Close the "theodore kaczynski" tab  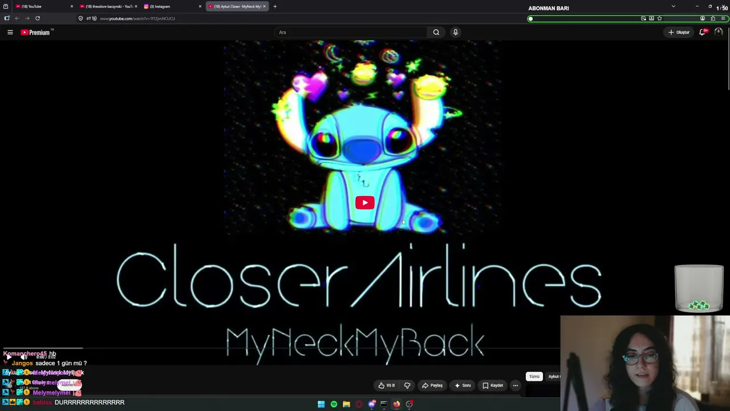tap(136, 6)
